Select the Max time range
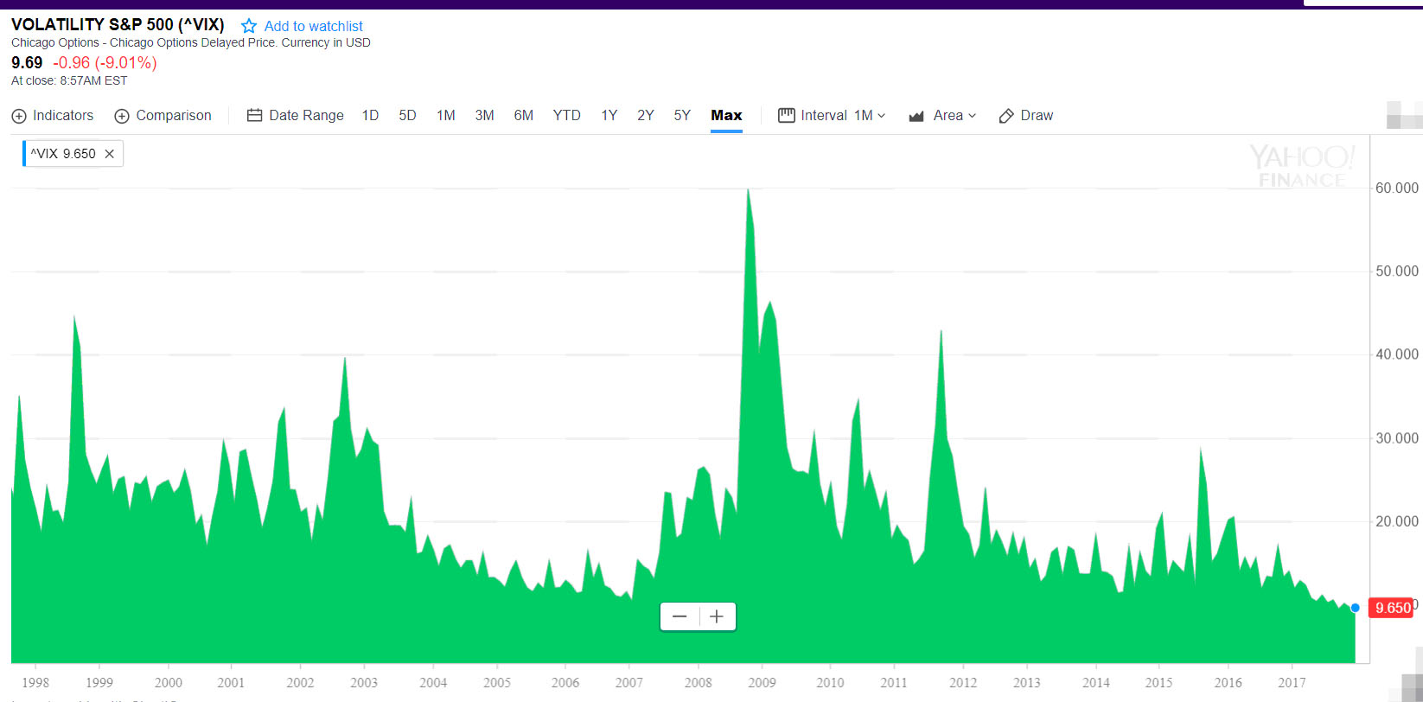Viewport: 1423px width, 702px height. (x=726, y=116)
